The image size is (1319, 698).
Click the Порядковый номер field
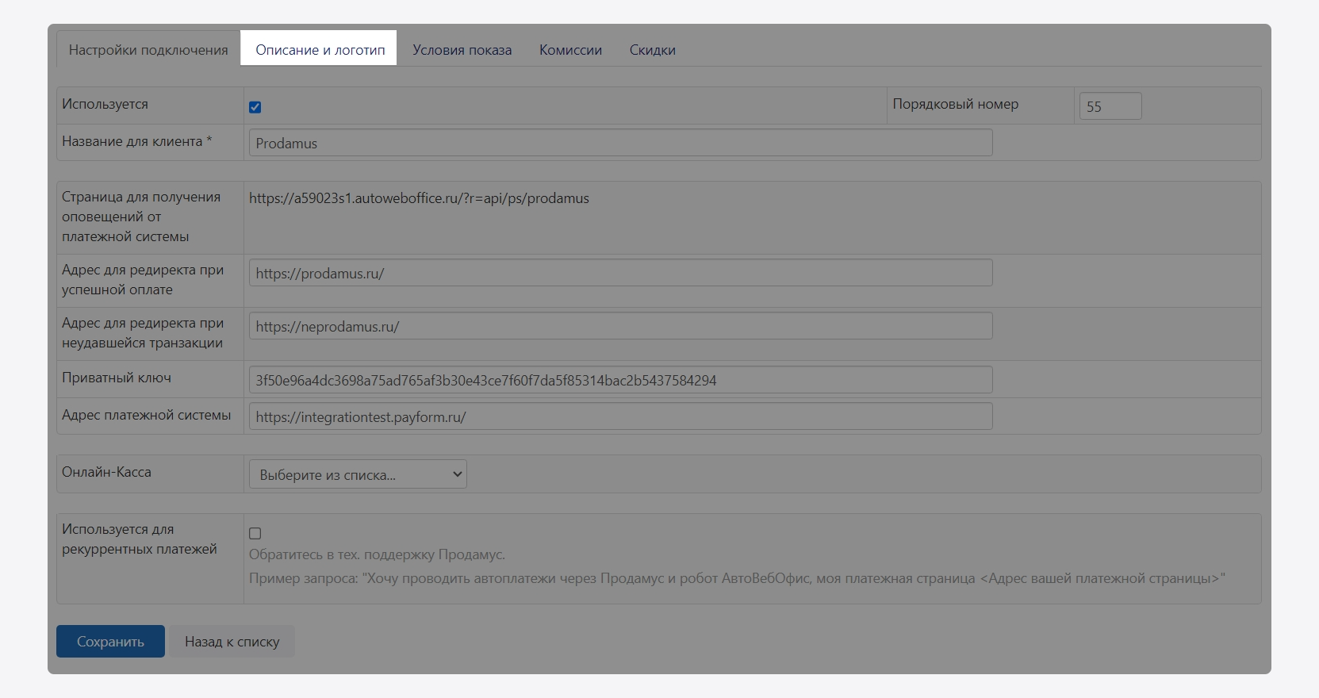tap(1109, 106)
